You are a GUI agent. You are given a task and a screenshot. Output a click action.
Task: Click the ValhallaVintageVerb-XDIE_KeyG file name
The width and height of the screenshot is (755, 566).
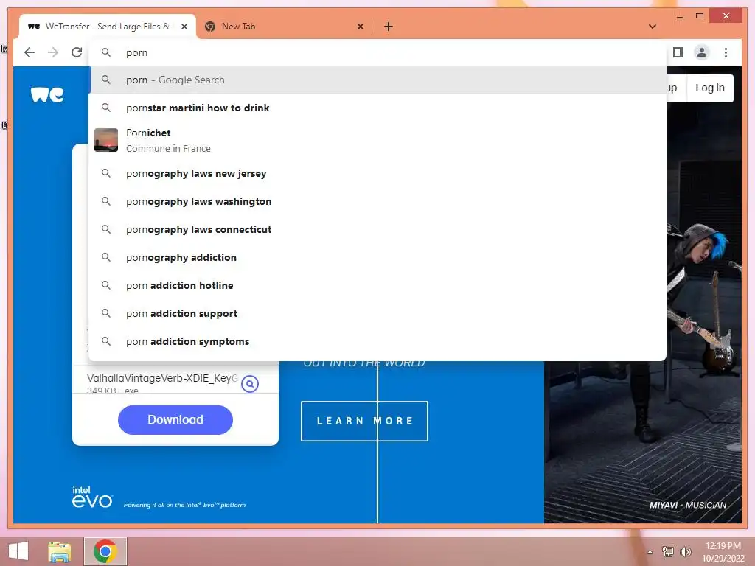(x=162, y=378)
